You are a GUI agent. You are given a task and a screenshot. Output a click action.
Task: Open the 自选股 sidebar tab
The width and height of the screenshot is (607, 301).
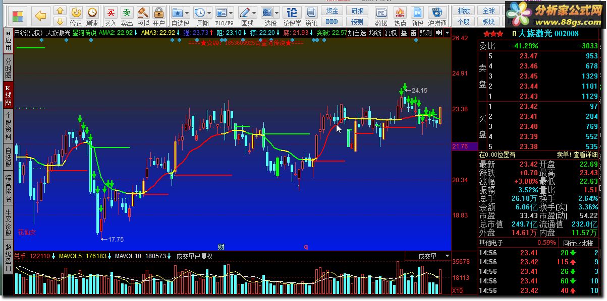tap(8, 157)
